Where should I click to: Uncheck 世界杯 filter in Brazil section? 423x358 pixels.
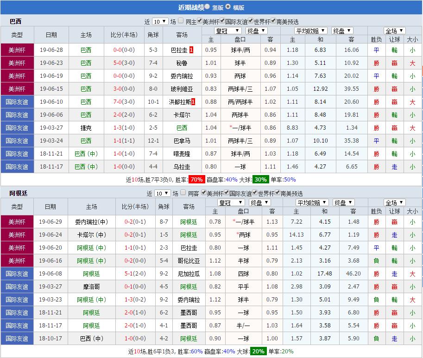[251, 21]
